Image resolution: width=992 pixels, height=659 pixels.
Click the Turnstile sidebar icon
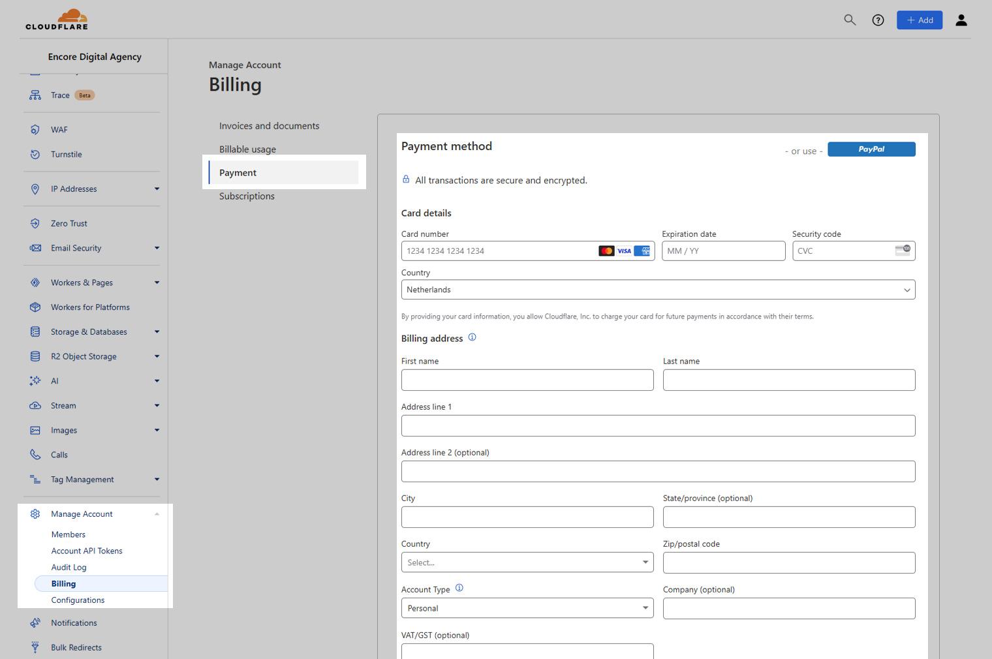tap(35, 155)
